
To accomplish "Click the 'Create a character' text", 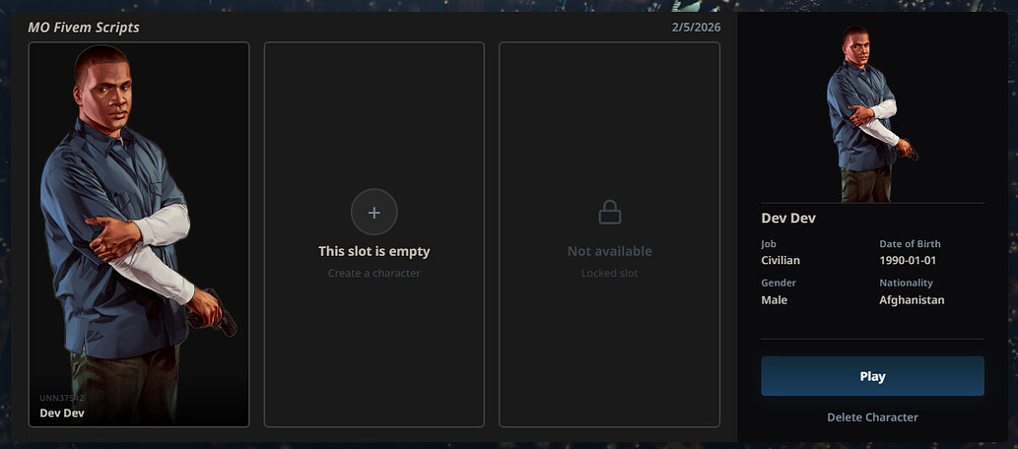I will (373, 273).
